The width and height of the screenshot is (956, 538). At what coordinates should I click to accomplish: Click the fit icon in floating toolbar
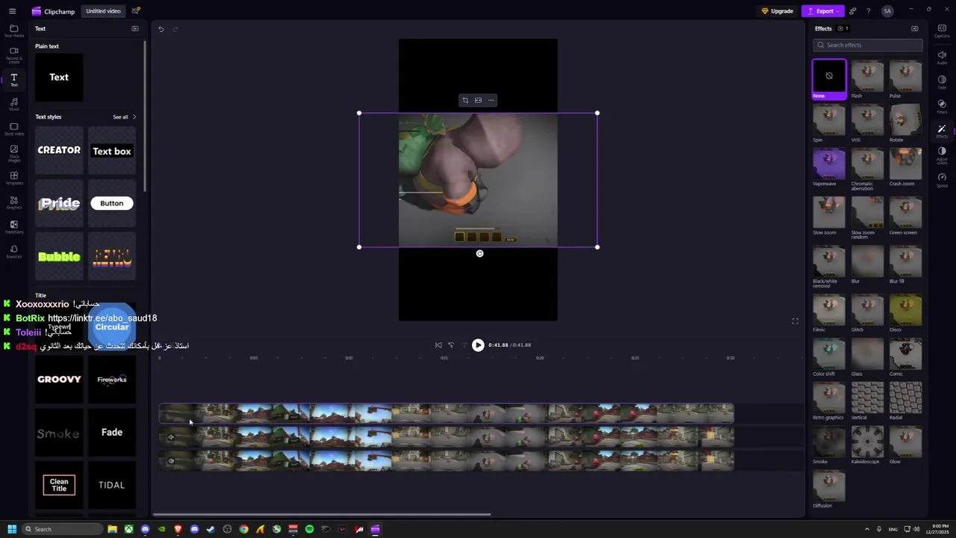coord(478,100)
